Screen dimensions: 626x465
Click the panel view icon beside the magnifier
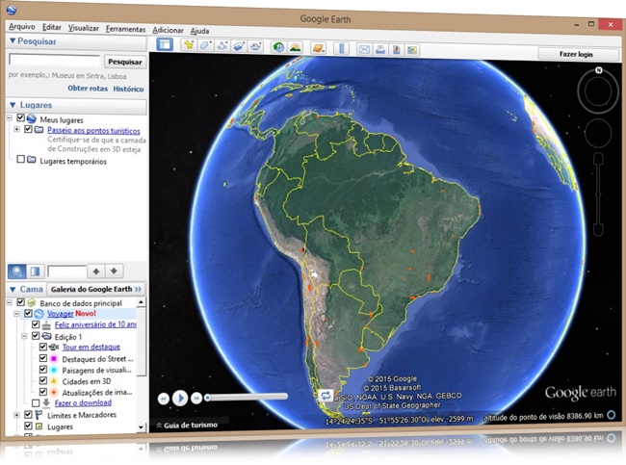click(35, 271)
